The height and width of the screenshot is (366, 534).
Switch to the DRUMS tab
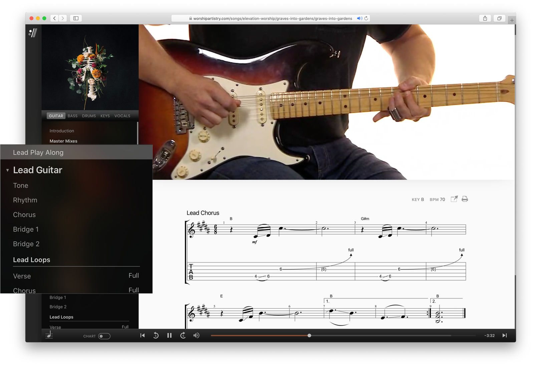click(x=89, y=116)
